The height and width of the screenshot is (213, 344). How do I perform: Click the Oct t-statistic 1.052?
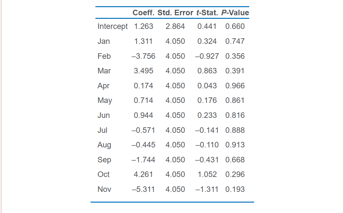(207, 174)
